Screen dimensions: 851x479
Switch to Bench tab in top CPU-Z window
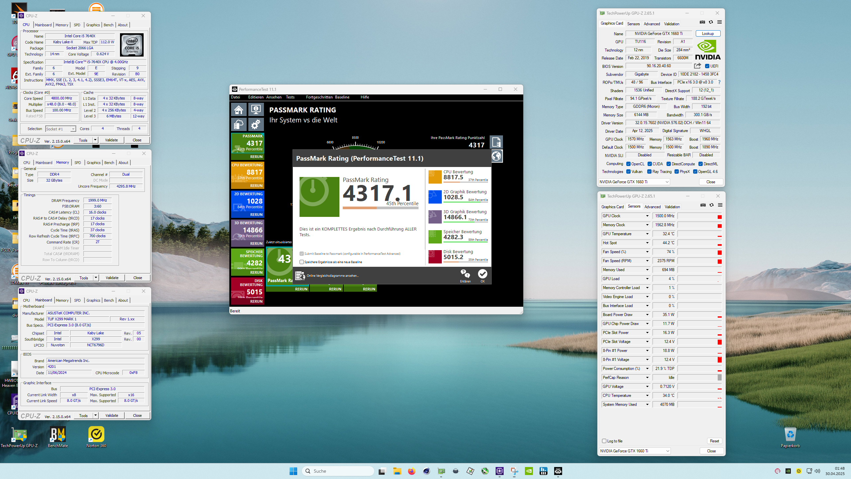pos(108,25)
